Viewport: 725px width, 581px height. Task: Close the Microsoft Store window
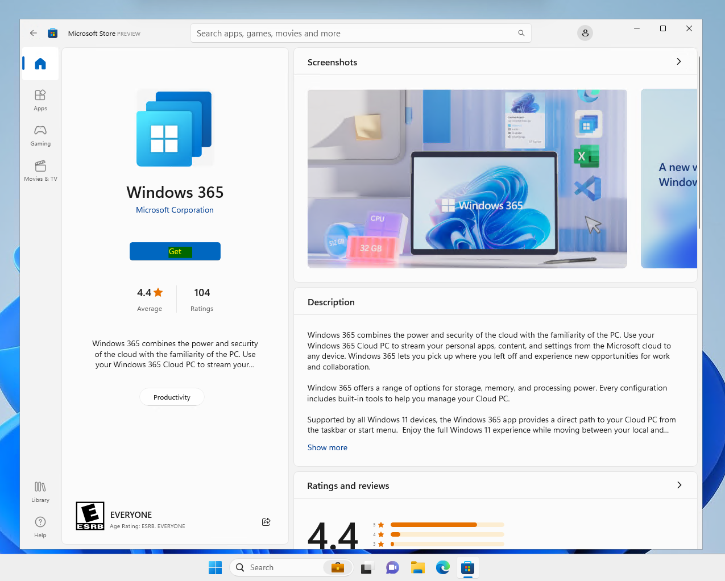point(689,28)
